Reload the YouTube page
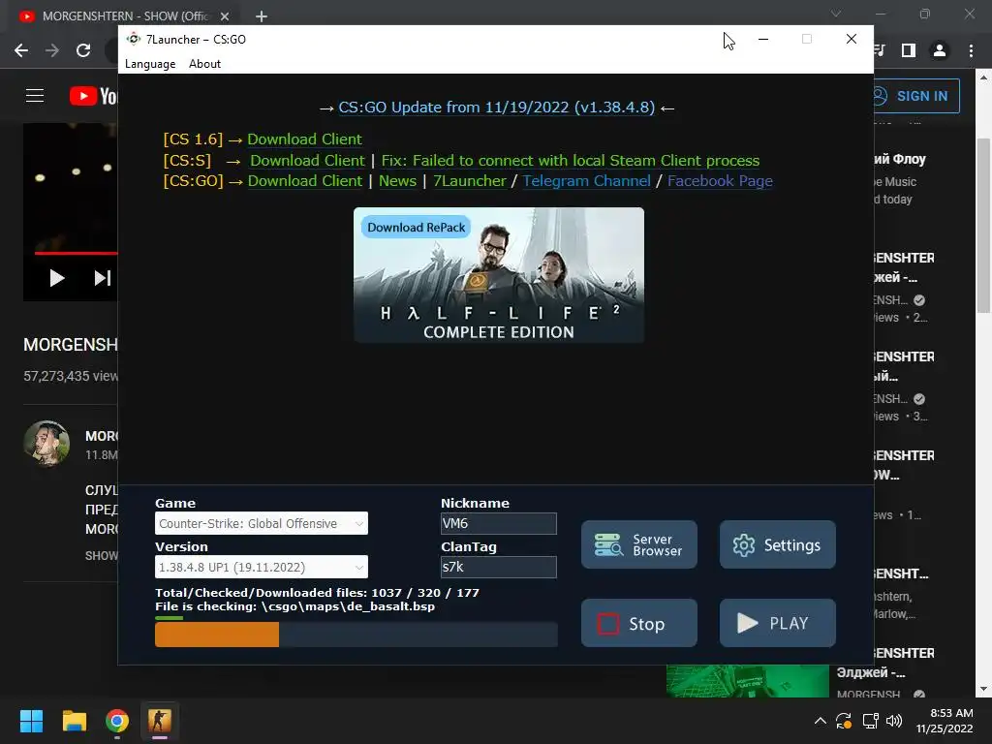 tap(83, 50)
